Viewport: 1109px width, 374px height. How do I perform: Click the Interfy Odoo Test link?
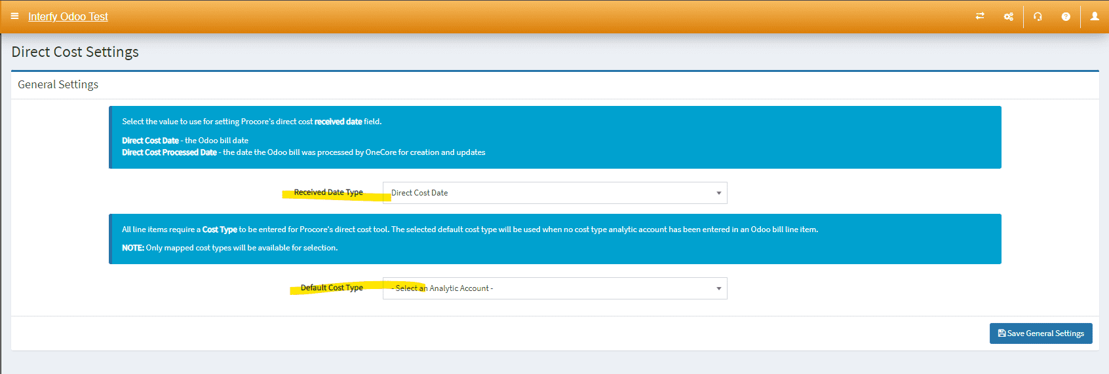tap(68, 17)
